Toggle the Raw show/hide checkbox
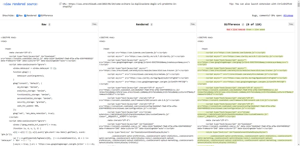This screenshot has height=146, width=300. (x=17, y=16)
